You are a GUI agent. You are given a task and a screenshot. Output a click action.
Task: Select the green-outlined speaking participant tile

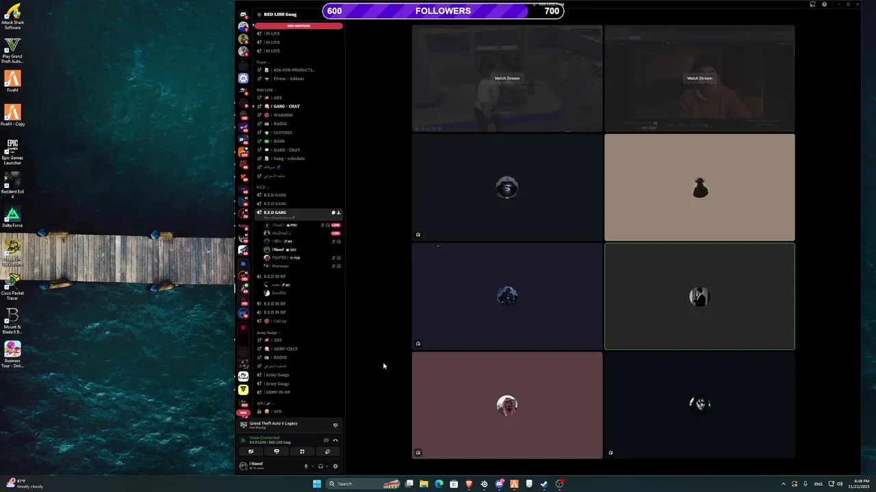(699, 297)
